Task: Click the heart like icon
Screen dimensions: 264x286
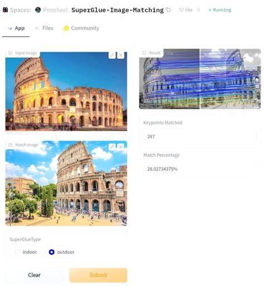Action: pos(181,10)
